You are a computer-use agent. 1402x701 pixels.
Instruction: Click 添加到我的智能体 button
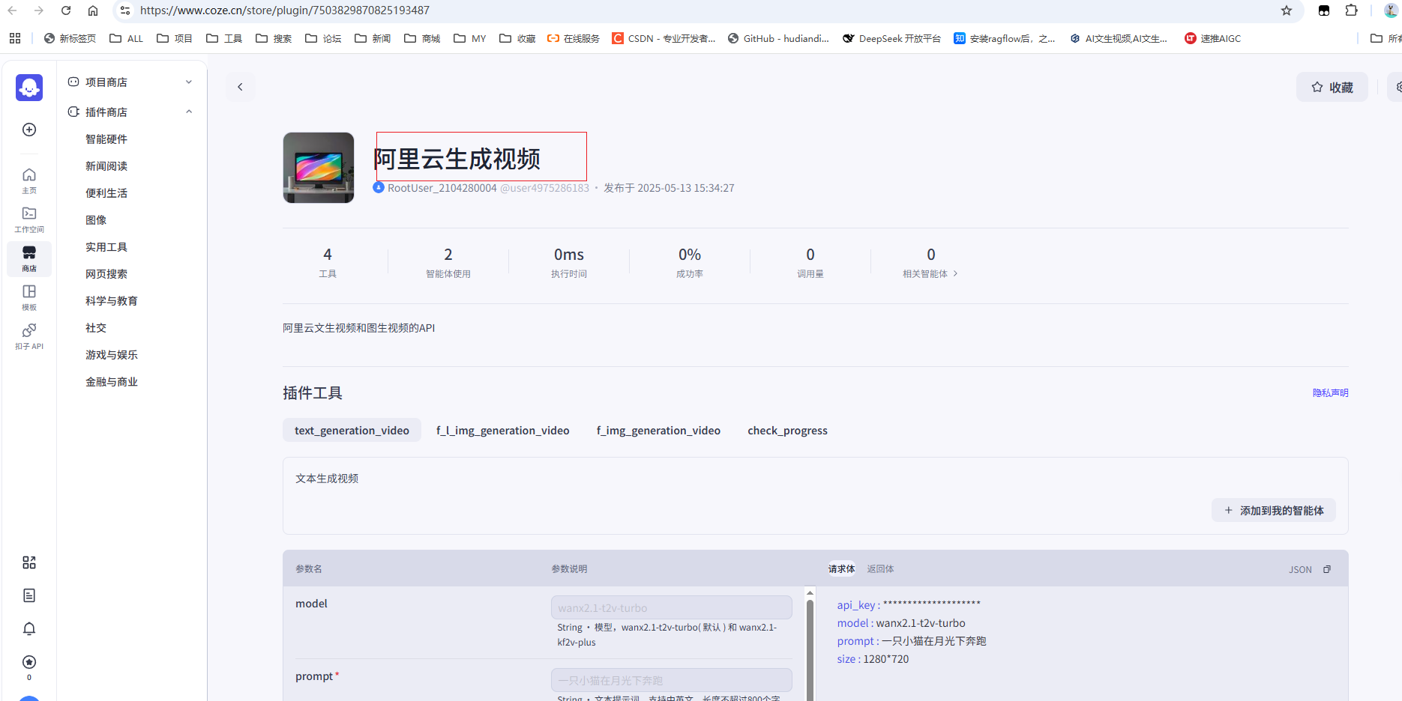1274,510
